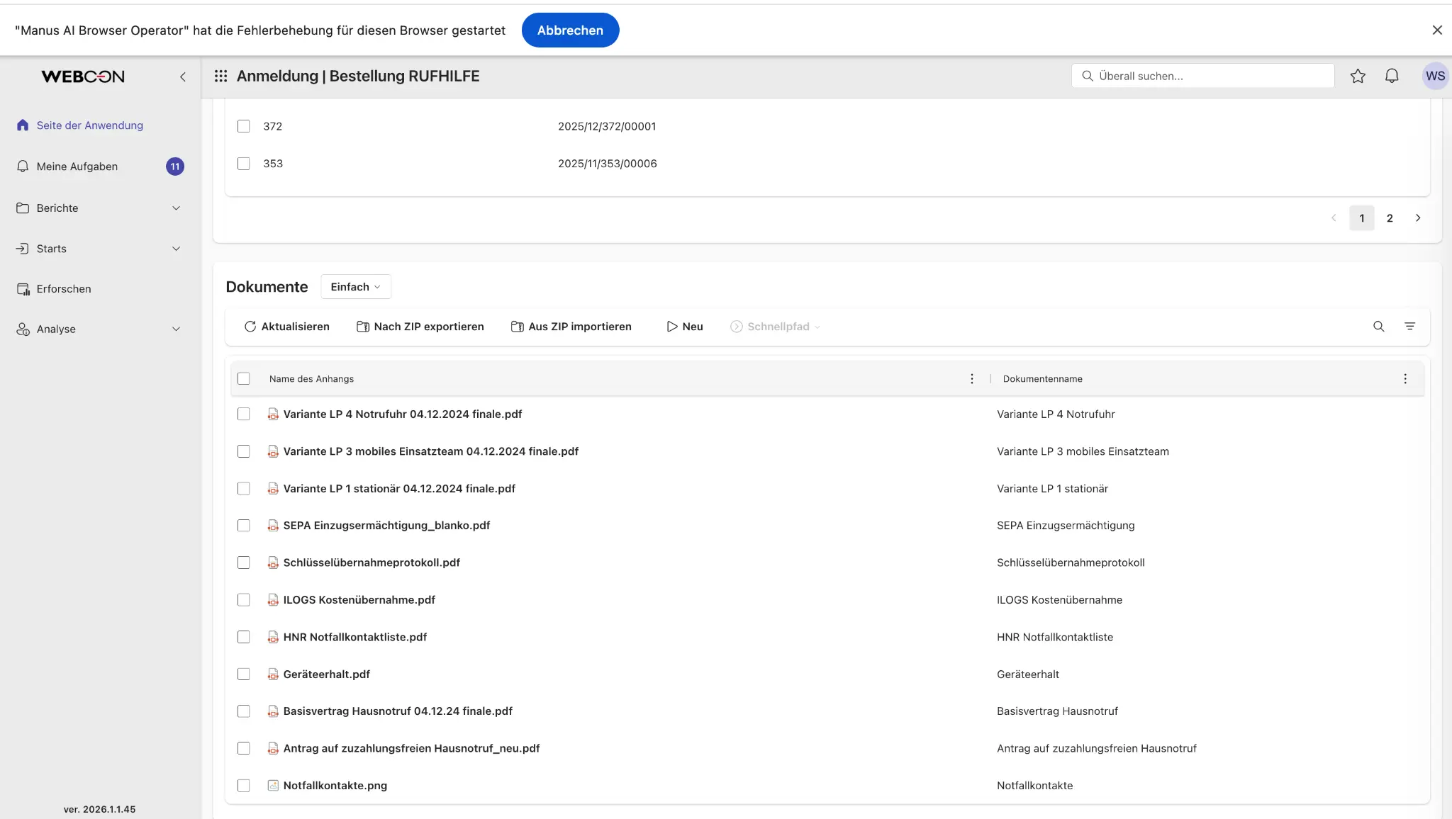Image resolution: width=1452 pixels, height=819 pixels.
Task: Open the notifications bell icon
Action: point(1392,76)
